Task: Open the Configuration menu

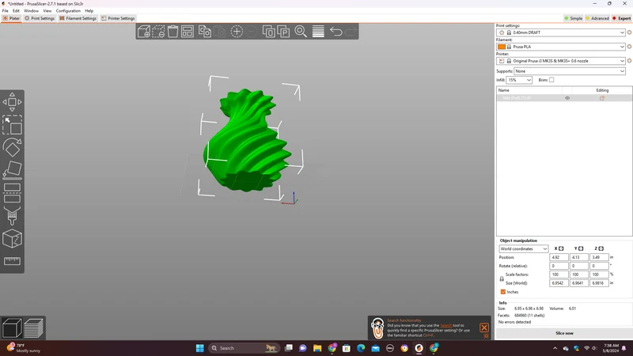Action: tap(68, 11)
